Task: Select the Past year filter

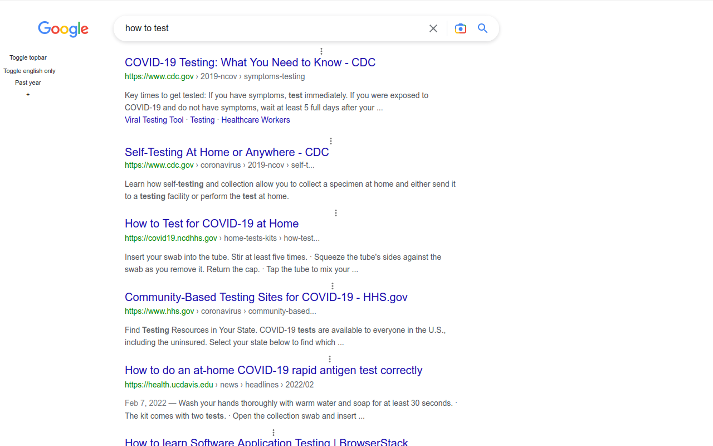Action: pyautogui.click(x=28, y=83)
